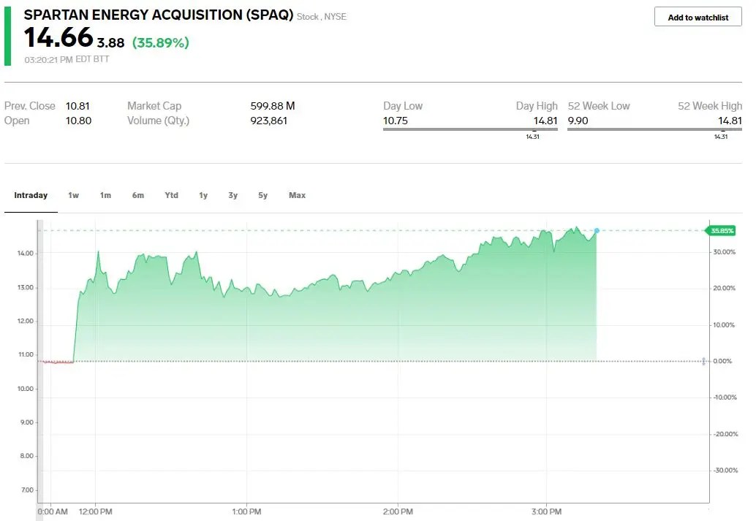The width and height of the screenshot is (756, 521).
Task: Click the 14.31 marker under 52 Week High
Action: coord(722,137)
